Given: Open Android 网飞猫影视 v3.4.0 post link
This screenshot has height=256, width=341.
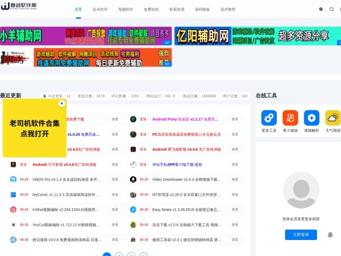Looking at the screenshot, I should 186,149.
